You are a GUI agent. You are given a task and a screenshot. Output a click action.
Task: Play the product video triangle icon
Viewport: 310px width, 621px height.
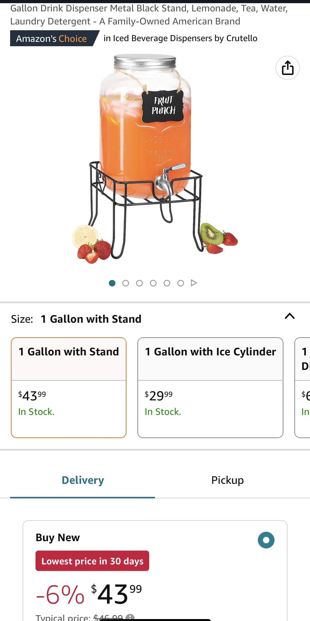click(194, 283)
